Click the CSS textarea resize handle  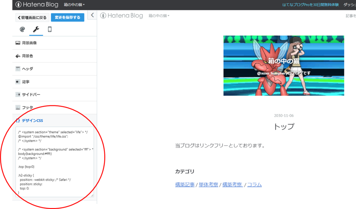[x=92, y=195]
